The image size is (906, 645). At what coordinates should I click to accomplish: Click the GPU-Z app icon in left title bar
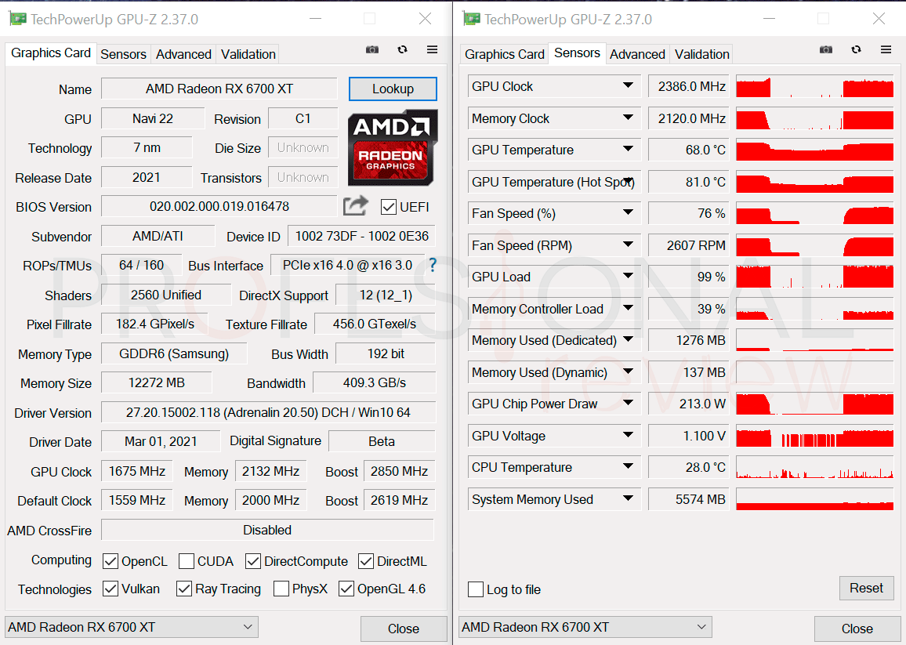coord(18,19)
